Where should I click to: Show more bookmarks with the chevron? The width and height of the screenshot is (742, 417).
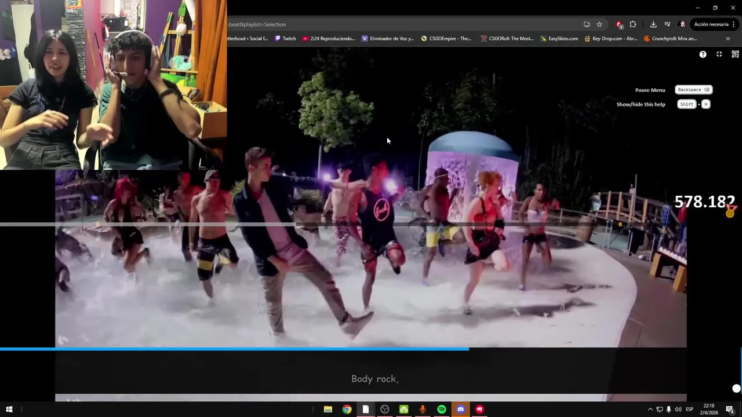coord(728,39)
